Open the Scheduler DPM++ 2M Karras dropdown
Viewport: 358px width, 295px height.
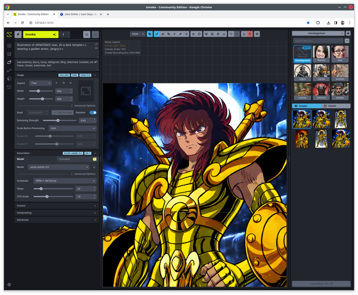point(65,181)
